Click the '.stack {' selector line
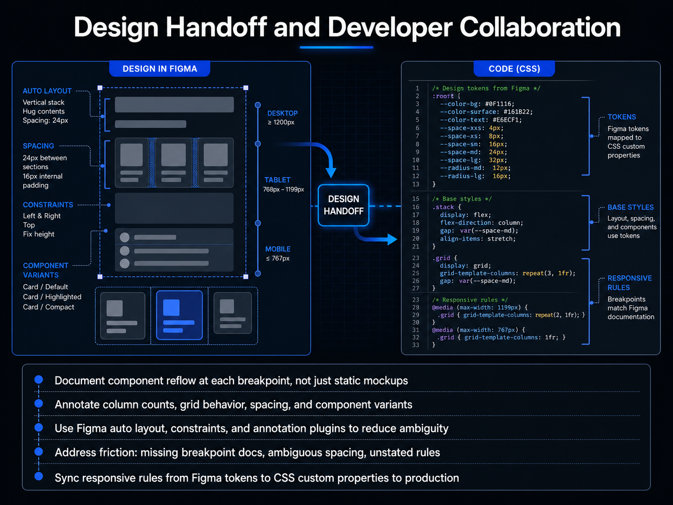This screenshot has height=505, width=673. pos(447,207)
